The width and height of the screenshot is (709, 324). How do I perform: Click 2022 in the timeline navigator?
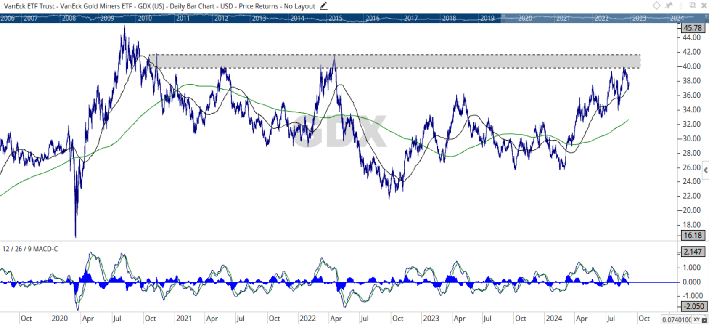[601, 18]
